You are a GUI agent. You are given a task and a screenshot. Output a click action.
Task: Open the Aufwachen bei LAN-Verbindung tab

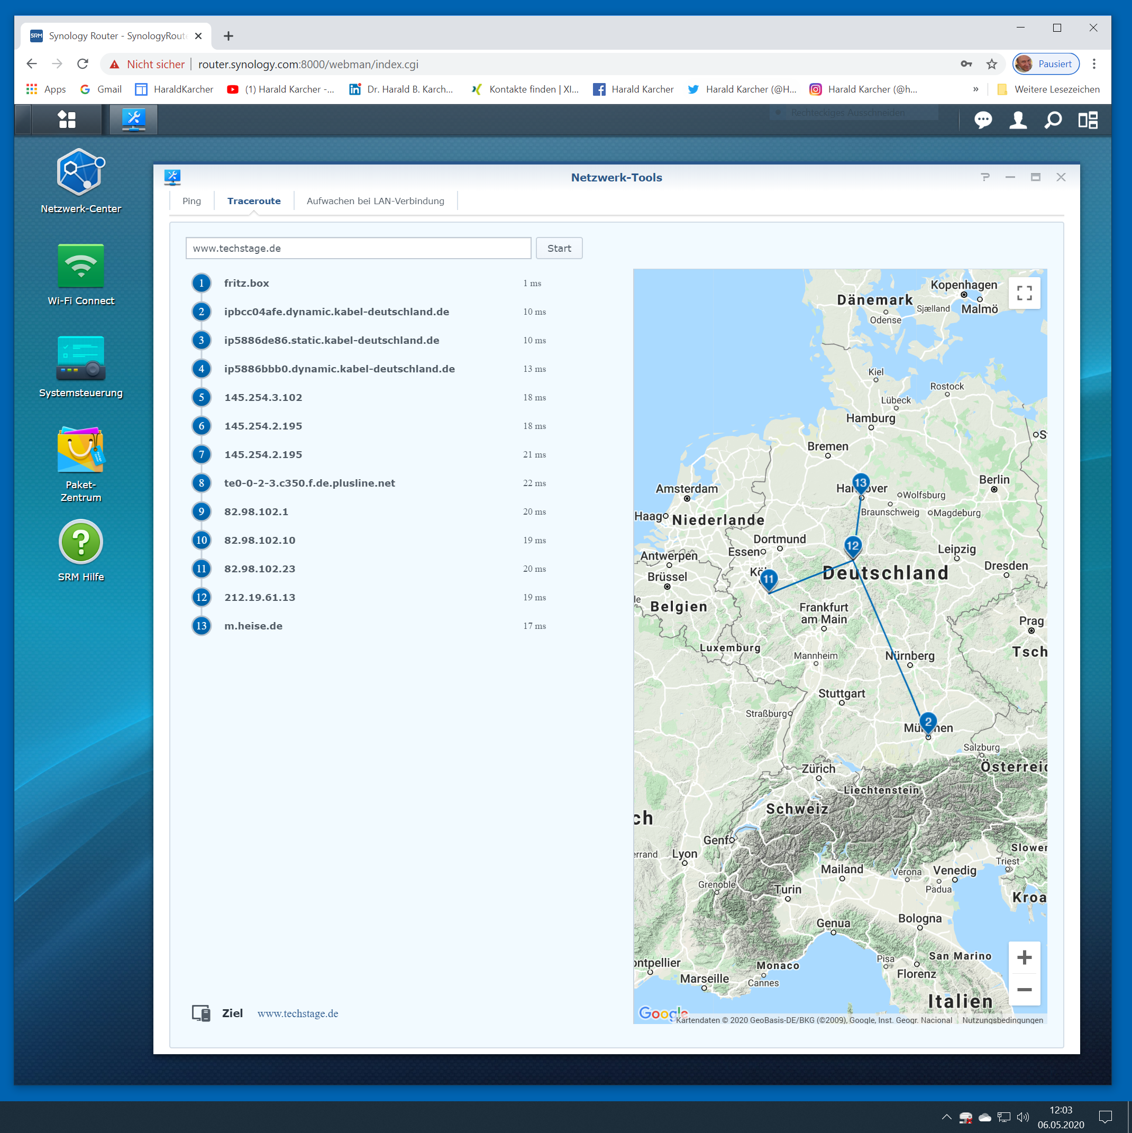coord(376,201)
